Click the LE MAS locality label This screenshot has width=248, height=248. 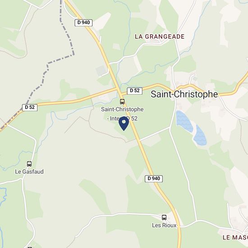(x=235, y=237)
